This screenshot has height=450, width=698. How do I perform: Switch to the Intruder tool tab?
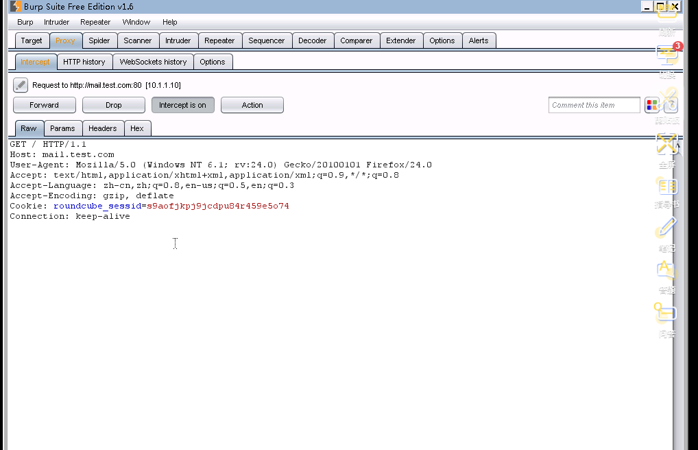click(178, 40)
